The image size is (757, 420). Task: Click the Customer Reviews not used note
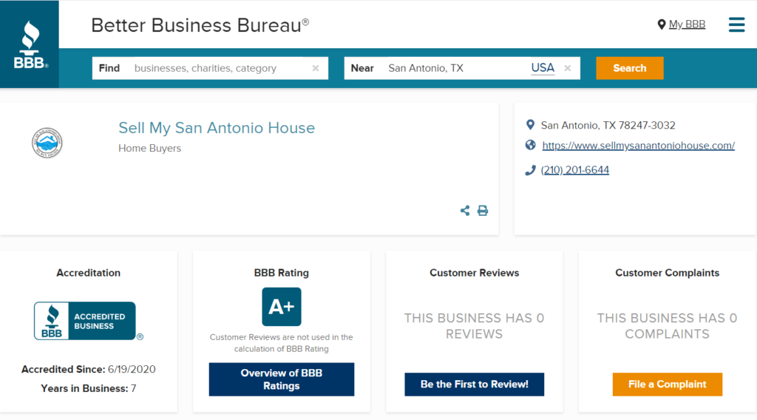pyautogui.click(x=282, y=343)
